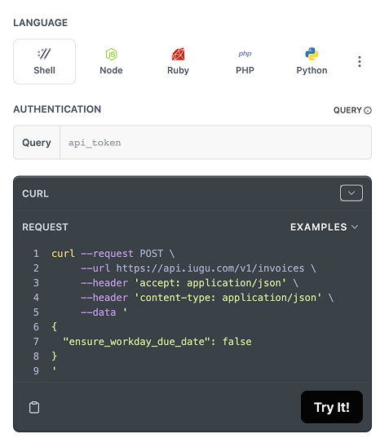Viewport: 380px width, 438px height.
Task: Select PHP language option
Action: pos(245,61)
